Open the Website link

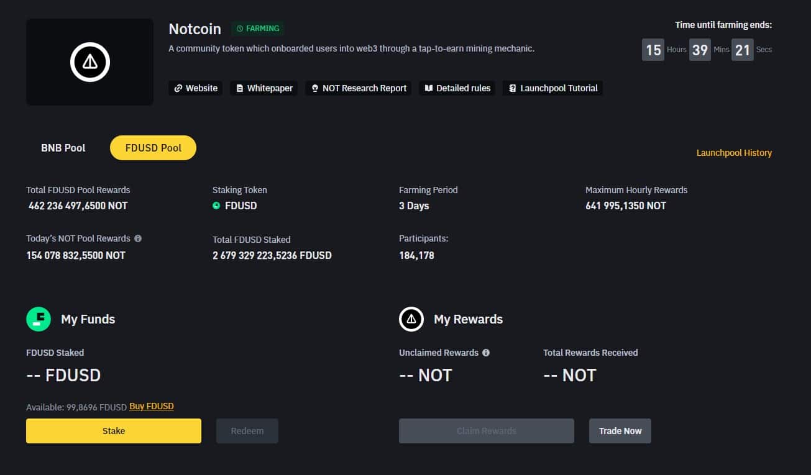pyautogui.click(x=196, y=88)
